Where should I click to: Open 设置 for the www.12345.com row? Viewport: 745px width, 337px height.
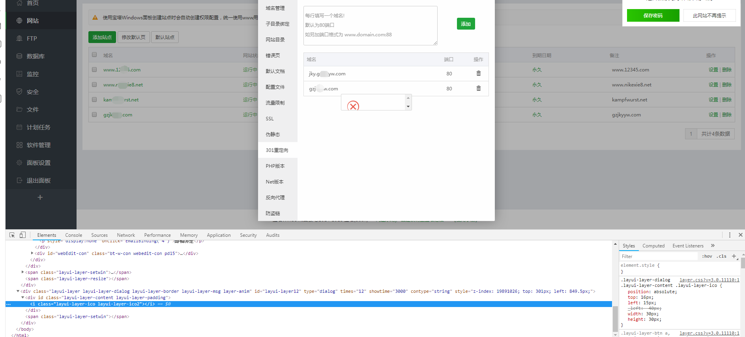pos(713,69)
